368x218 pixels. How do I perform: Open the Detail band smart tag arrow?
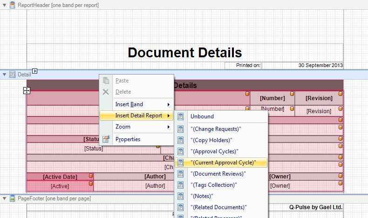tap(34, 71)
